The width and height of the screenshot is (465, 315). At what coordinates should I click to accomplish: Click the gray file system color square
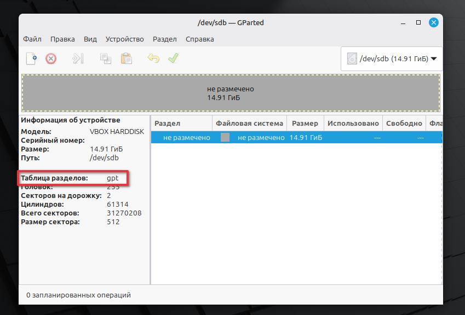pos(225,137)
